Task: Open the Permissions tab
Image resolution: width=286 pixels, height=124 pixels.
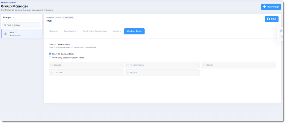Action: click(x=70, y=31)
